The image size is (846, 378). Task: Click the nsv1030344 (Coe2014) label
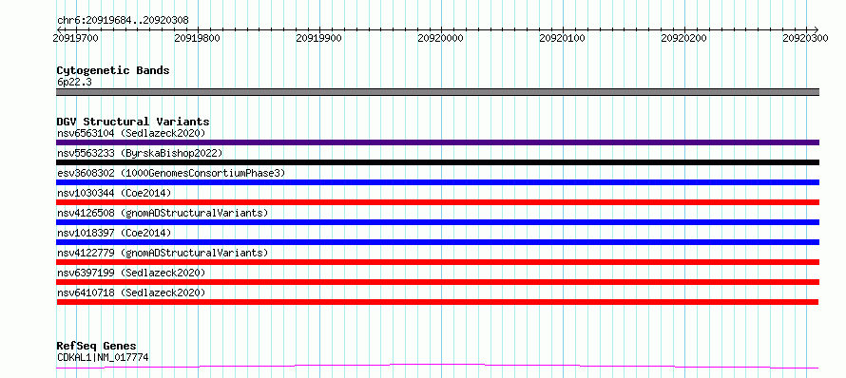[x=114, y=193]
